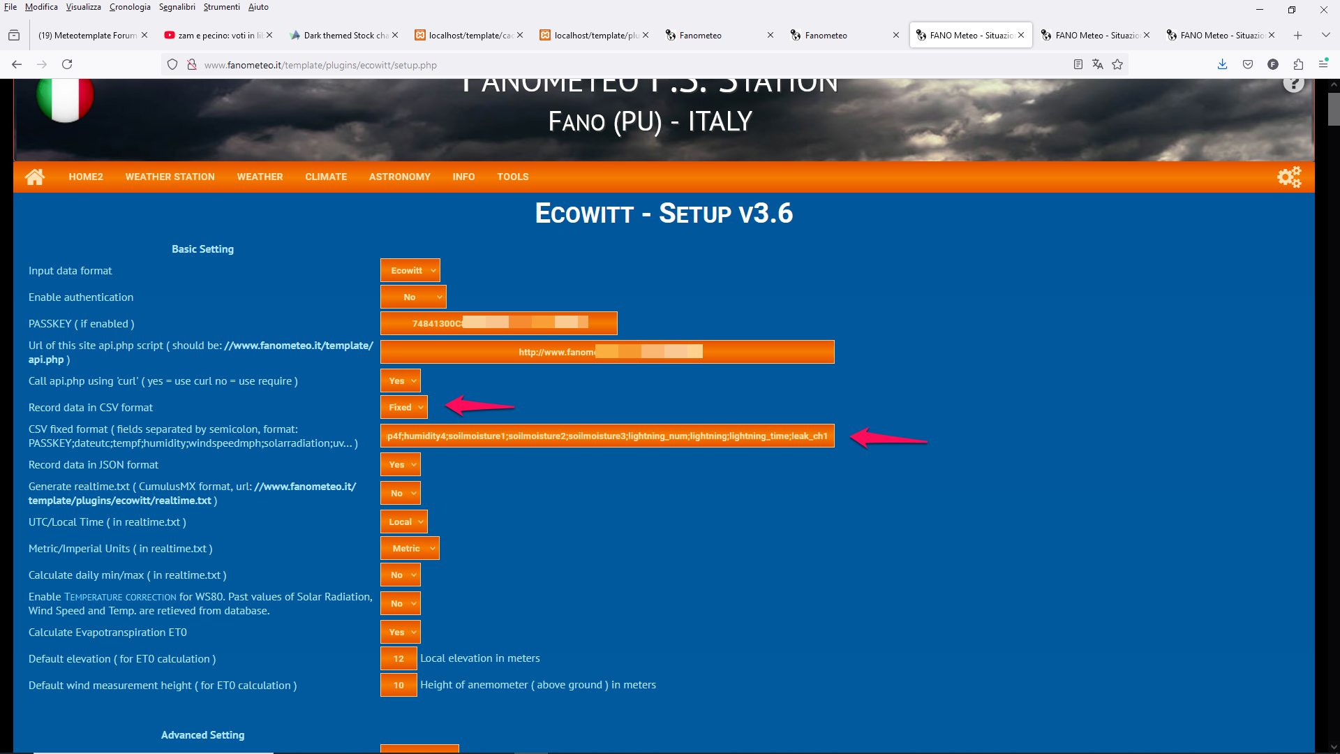Click the browser Back arrow
Screen dimensions: 1340x754
(17, 64)
